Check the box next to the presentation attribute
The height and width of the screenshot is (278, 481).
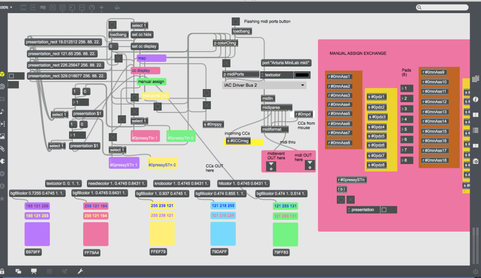(x=384, y=210)
